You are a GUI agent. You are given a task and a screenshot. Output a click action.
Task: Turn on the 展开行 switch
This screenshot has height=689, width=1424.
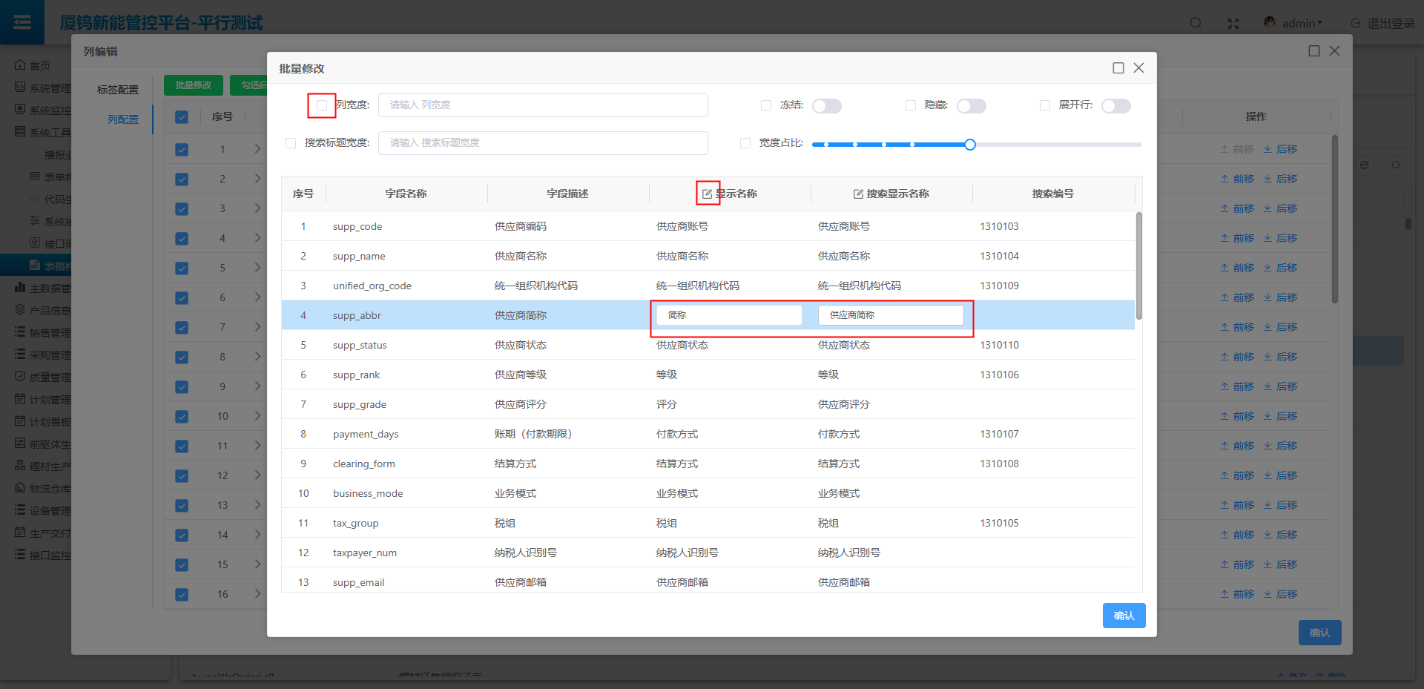1115,106
